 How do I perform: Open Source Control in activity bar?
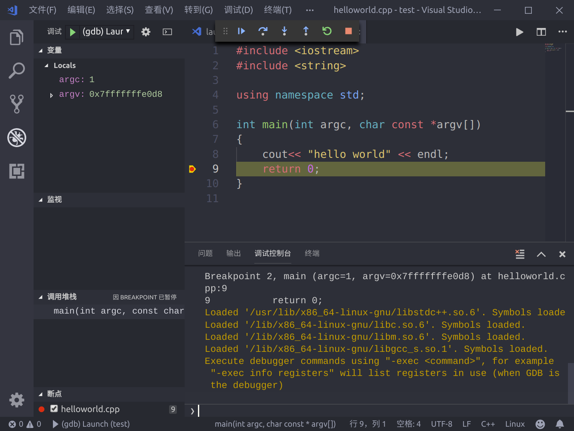pyautogui.click(x=17, y=104)
